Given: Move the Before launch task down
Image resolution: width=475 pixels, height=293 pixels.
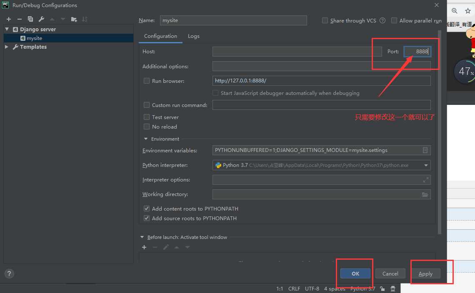Looking at the screenshot, I should pos(187,247).
